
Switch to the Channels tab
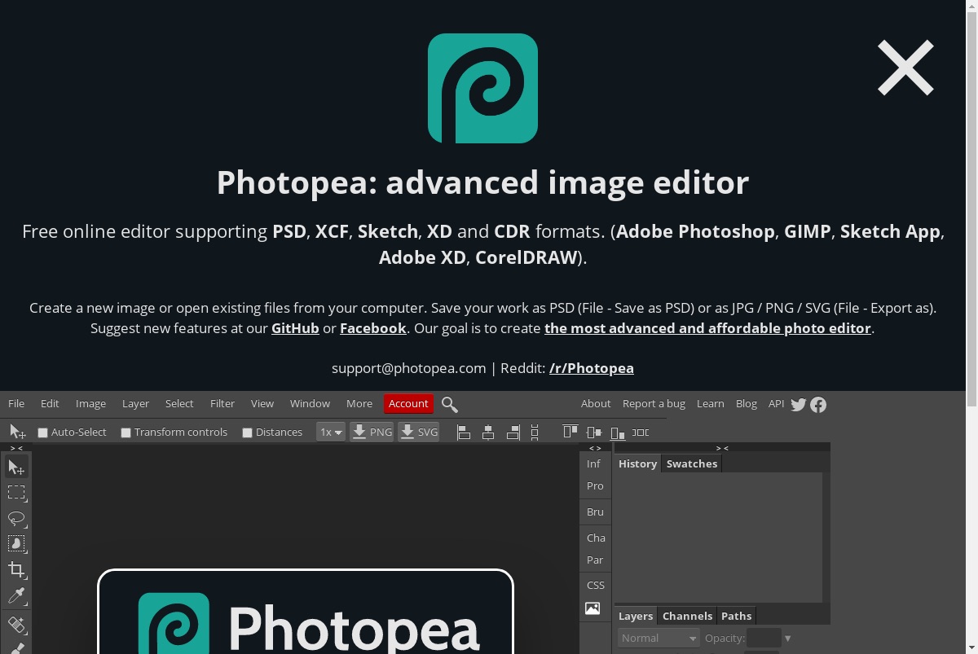pos(687,616)
